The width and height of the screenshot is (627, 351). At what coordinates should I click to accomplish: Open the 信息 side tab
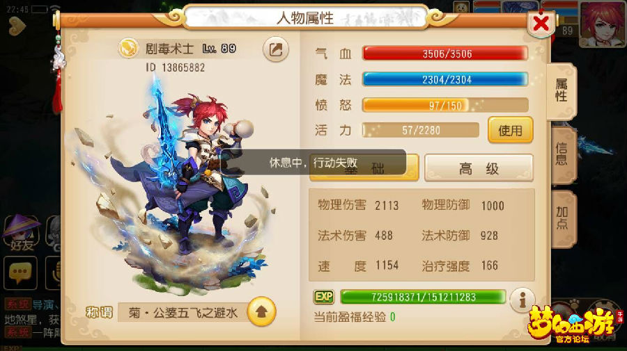tap(563, 154)
